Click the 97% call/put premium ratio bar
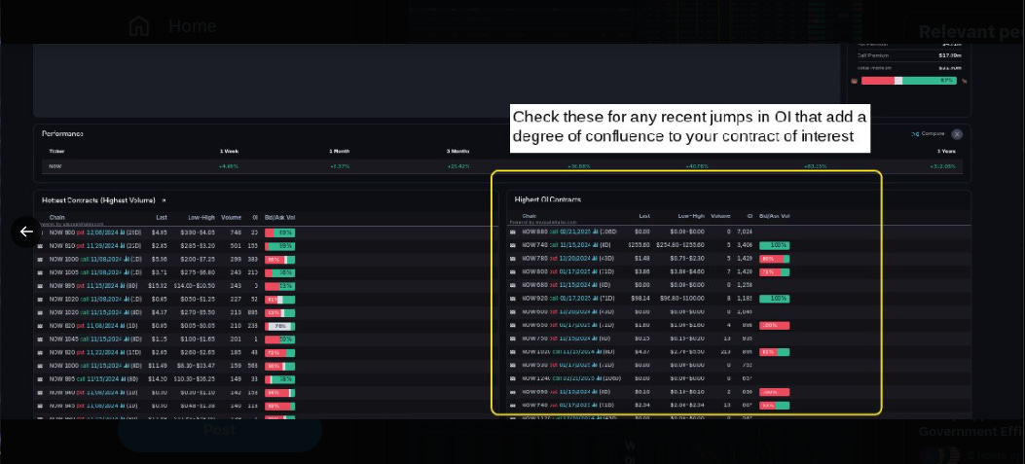Screen dimensions: 1025x464 [908, 81]
